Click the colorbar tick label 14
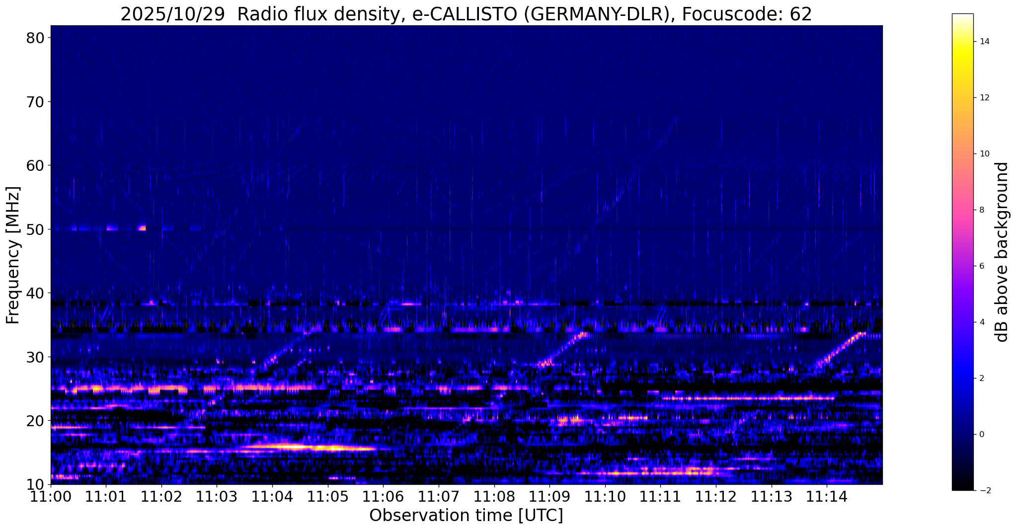Image resolution: width=1017 pixels, height=530 pixels. coord(984,42)
